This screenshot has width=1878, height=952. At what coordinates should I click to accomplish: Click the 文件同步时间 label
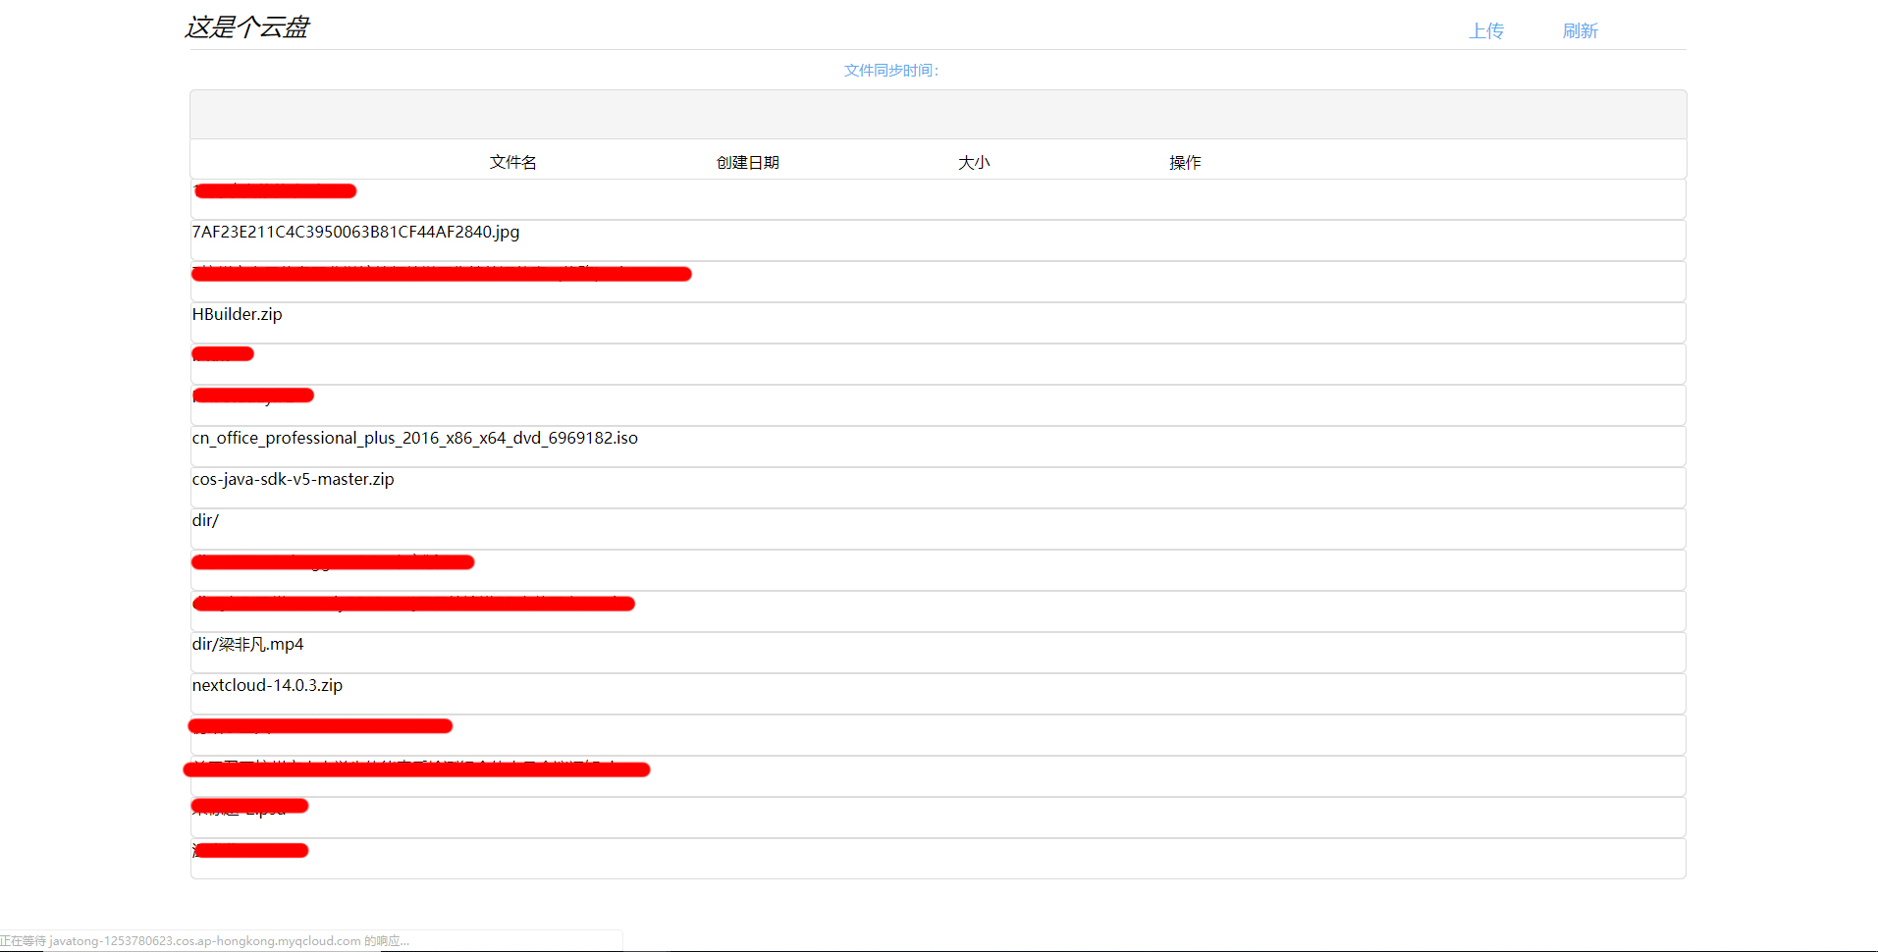pyautogui.click(x=891, y=71)
